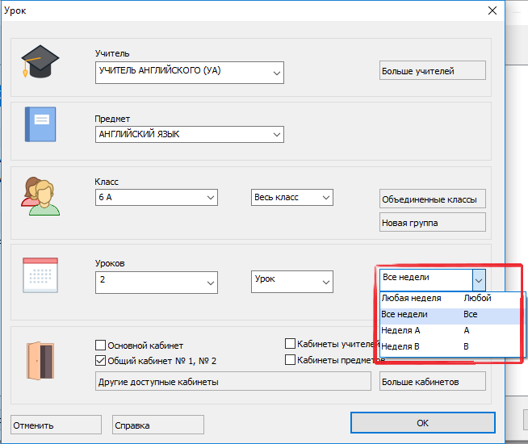
Task: Close the Урок dialog window
Action: click(x=492, y=10)
